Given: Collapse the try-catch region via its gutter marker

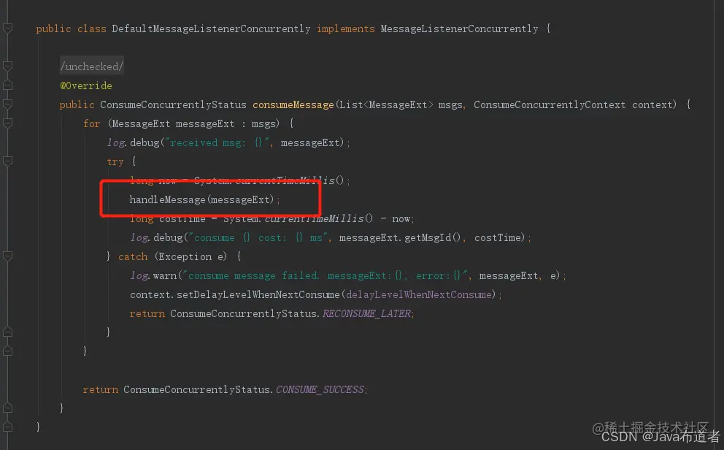Looking at the screenshot, I should point(7,161).
